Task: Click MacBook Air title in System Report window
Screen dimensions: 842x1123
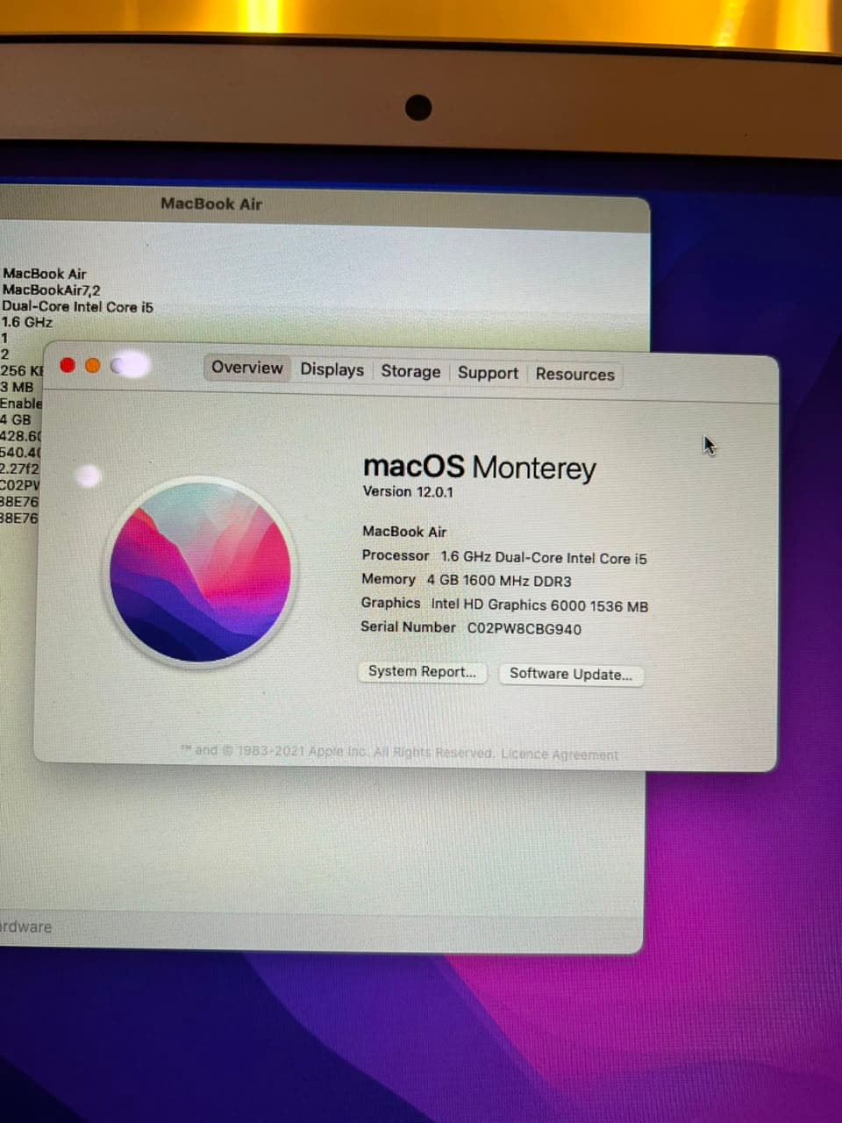Action: pos(211,204)
